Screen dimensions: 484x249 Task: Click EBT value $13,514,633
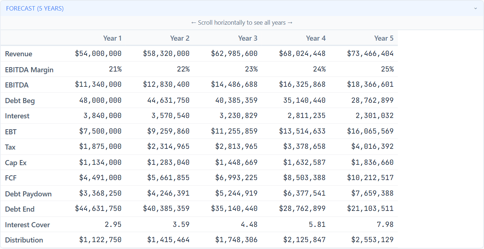(302, 131)
